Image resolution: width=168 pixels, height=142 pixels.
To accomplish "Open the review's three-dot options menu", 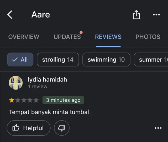I will (158, 128).
